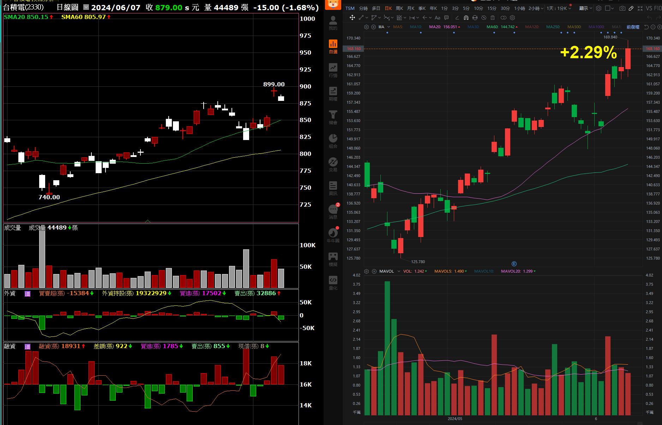The image size is (662, 425).
Task: Open the 交易 trade sidebar icon
Action: [x=333, y=164]
